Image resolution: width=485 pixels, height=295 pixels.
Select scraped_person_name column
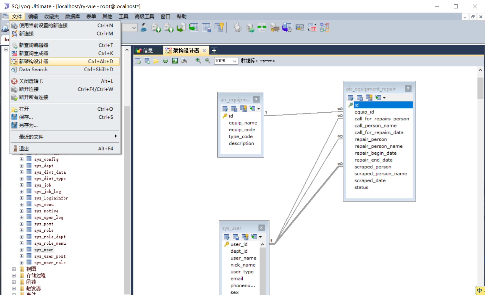click(x=381, y=174)
